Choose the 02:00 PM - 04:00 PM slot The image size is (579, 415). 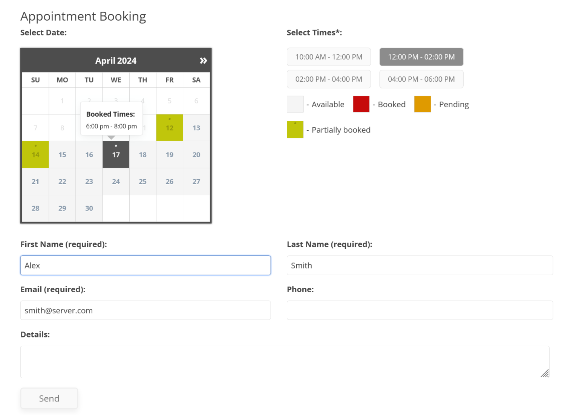coord(328,79)
